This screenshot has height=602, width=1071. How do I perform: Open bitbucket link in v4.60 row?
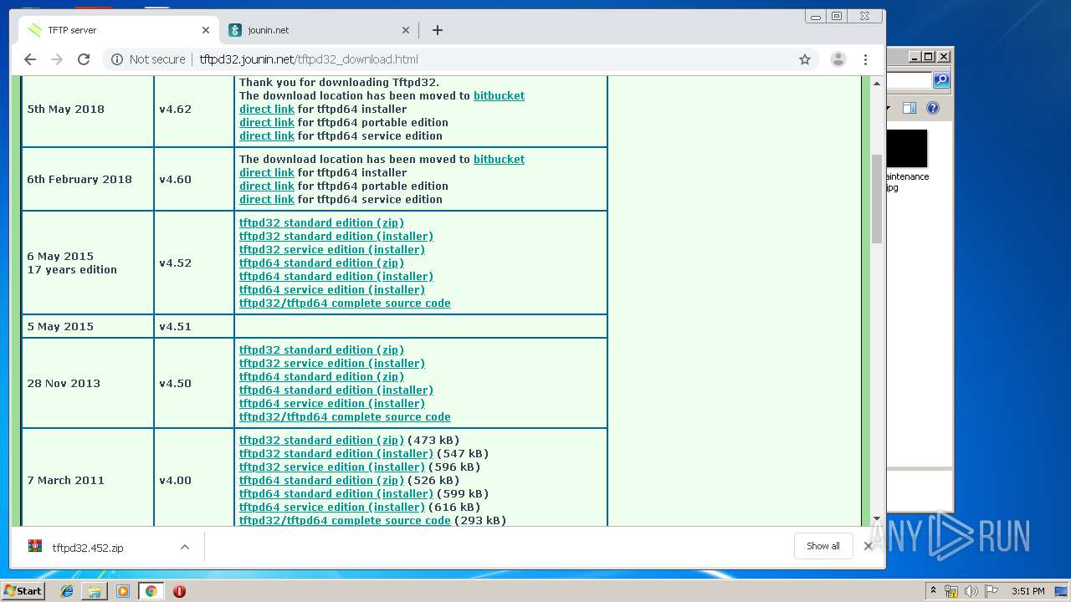499,159
